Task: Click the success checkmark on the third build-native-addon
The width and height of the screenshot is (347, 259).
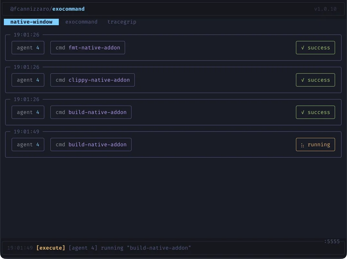Action: (x=302, y=112)
